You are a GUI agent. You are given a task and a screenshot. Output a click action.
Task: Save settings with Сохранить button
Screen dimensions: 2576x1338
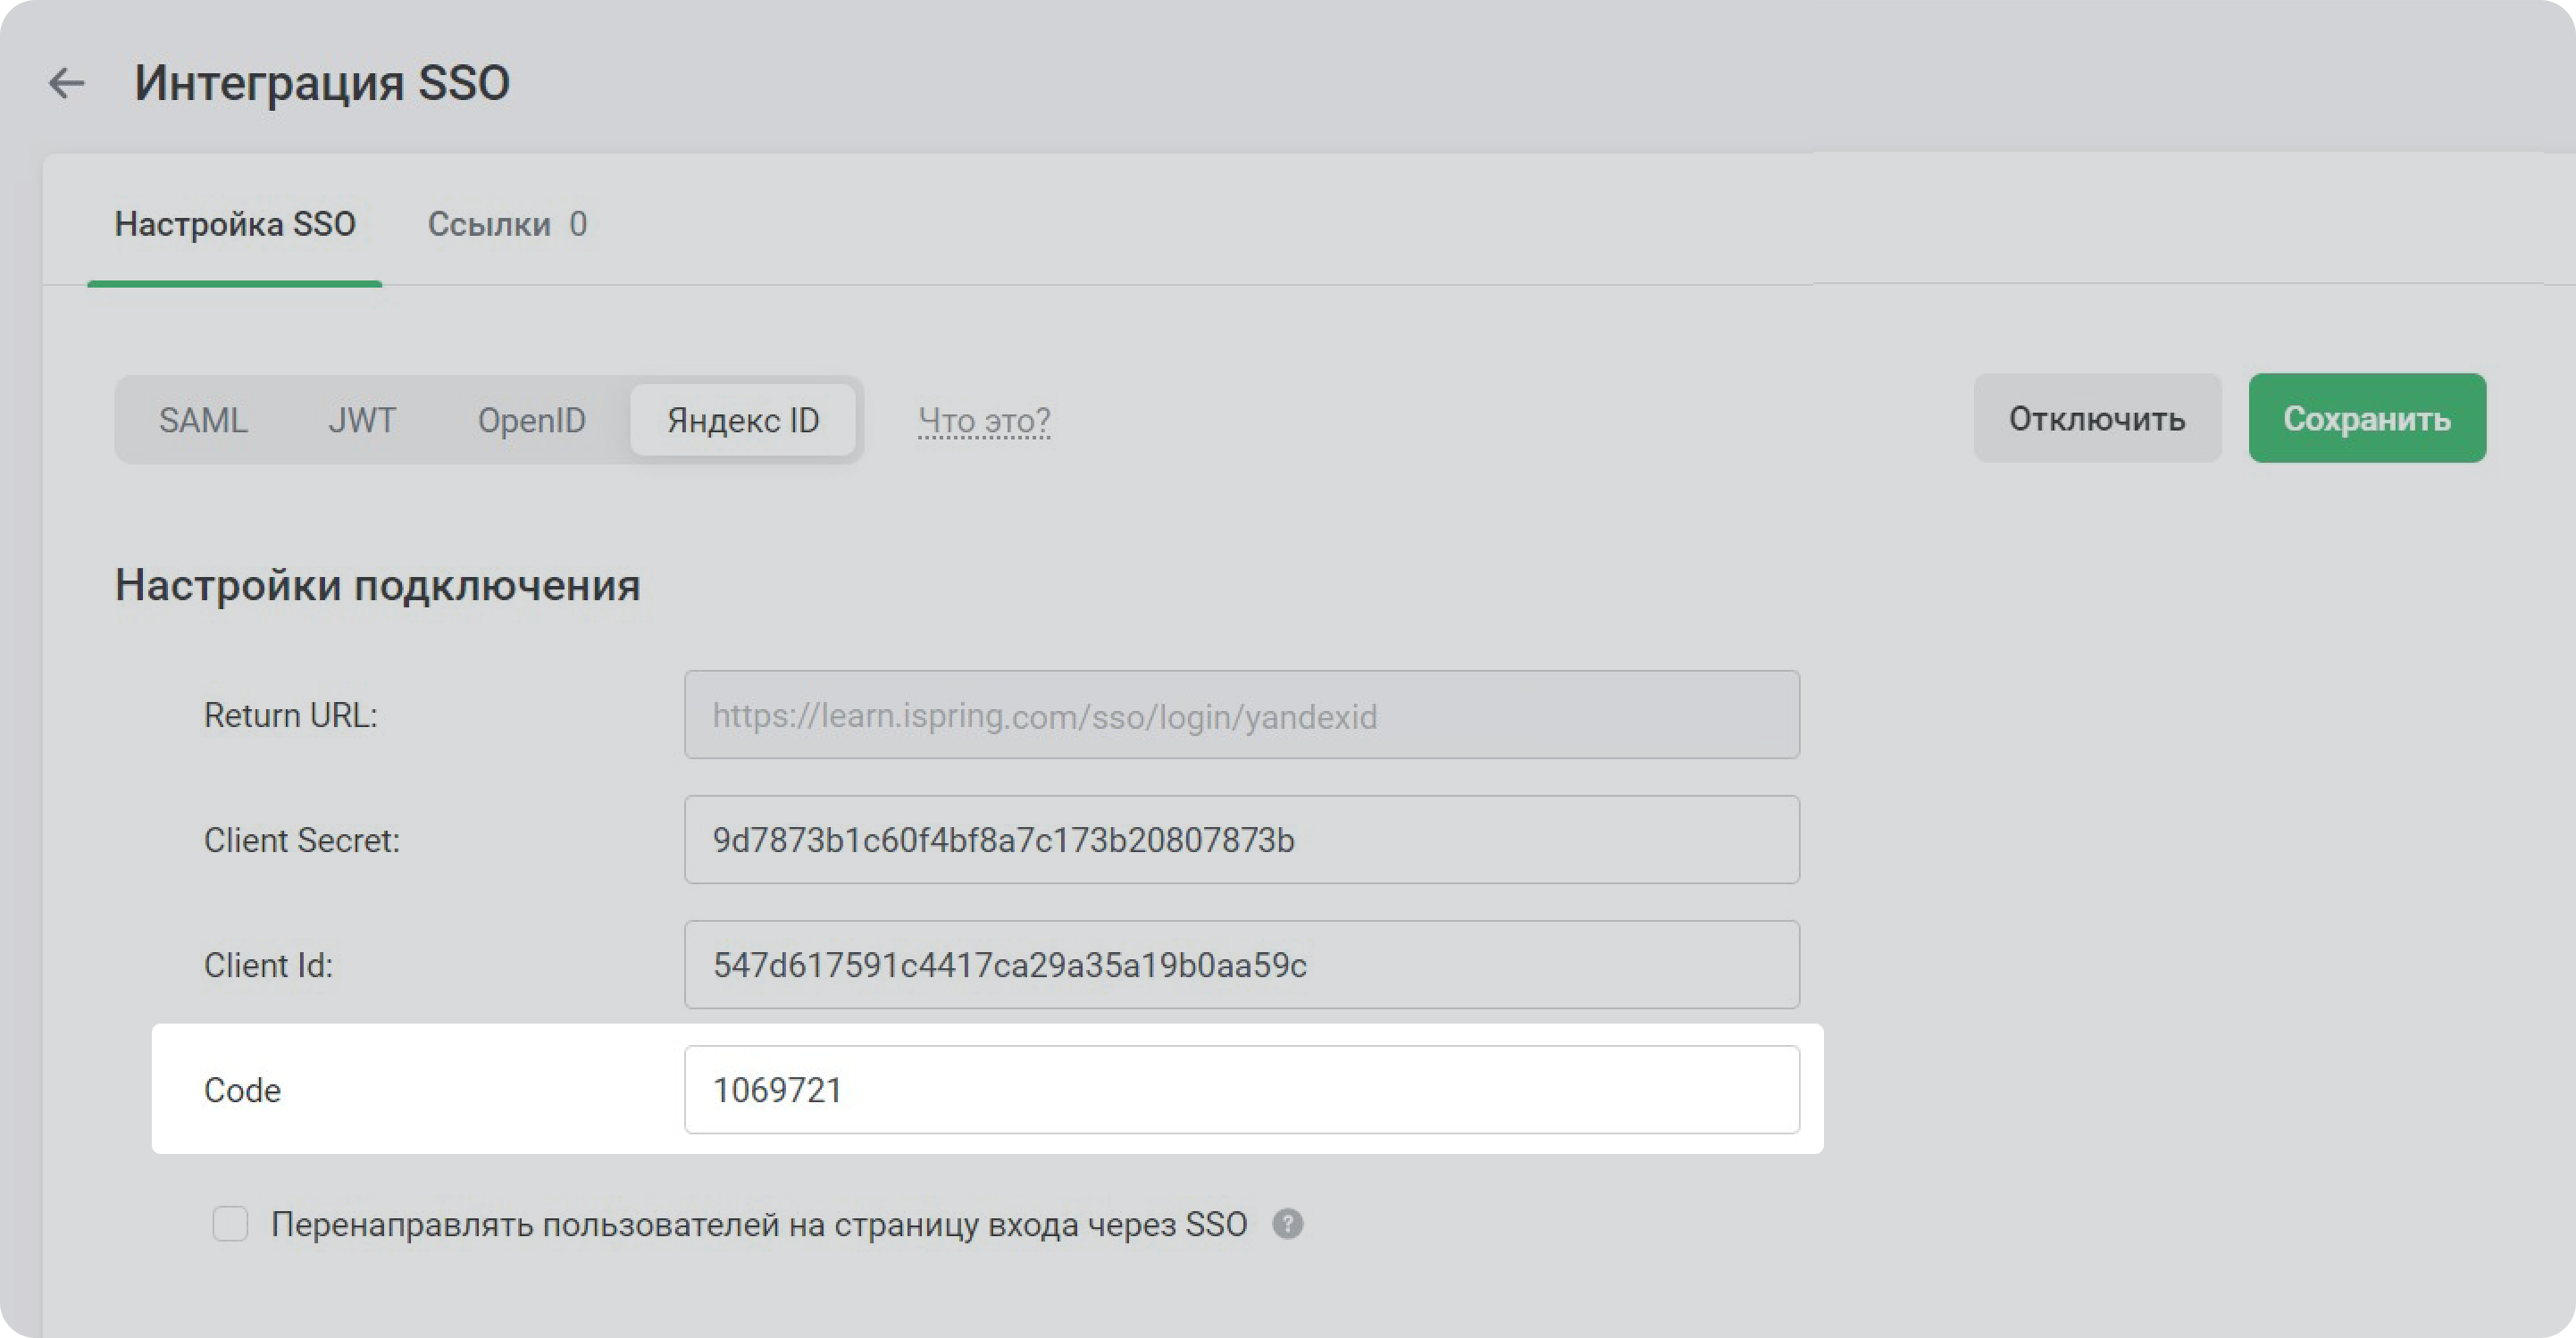click(2367, 418)
